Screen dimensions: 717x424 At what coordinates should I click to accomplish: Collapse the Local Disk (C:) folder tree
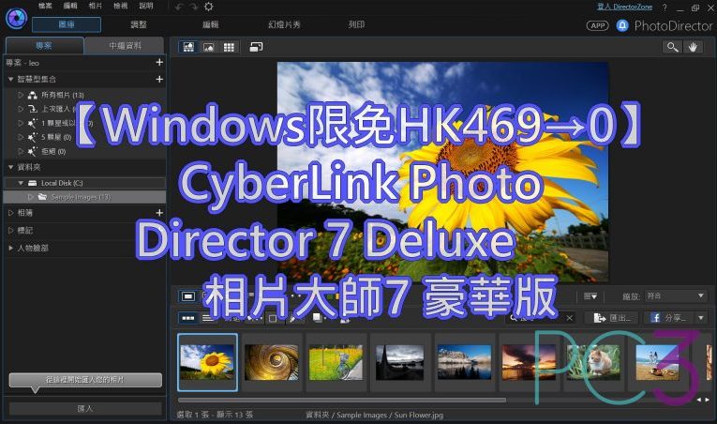[x=21, y=183]
